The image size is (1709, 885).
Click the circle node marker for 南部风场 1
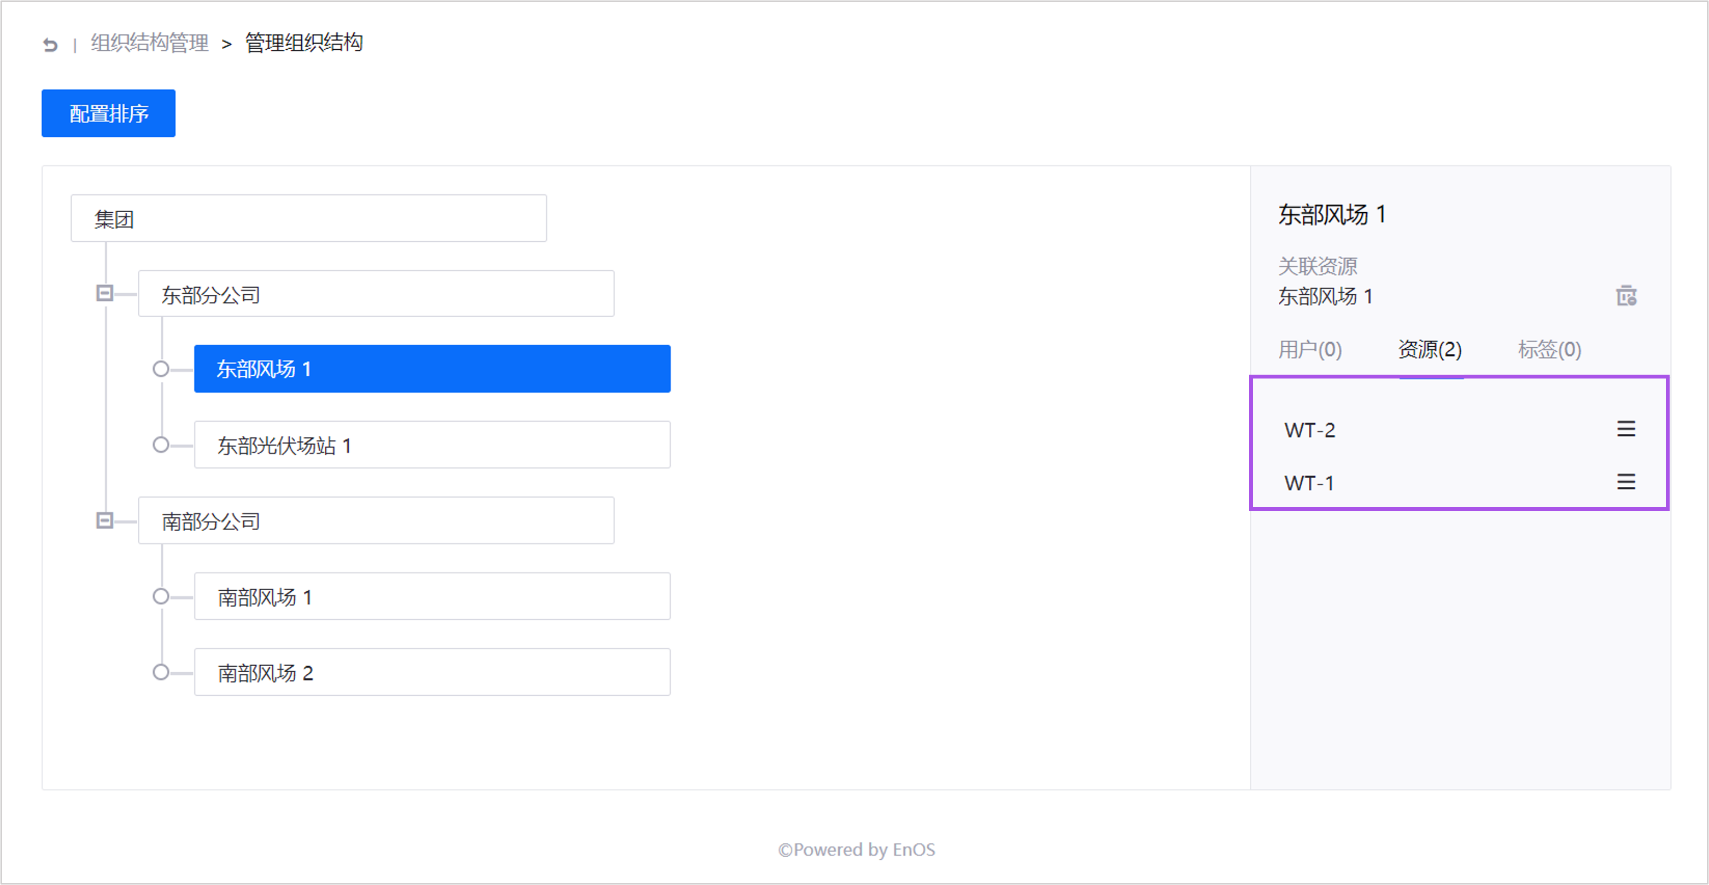pos(161,596)
